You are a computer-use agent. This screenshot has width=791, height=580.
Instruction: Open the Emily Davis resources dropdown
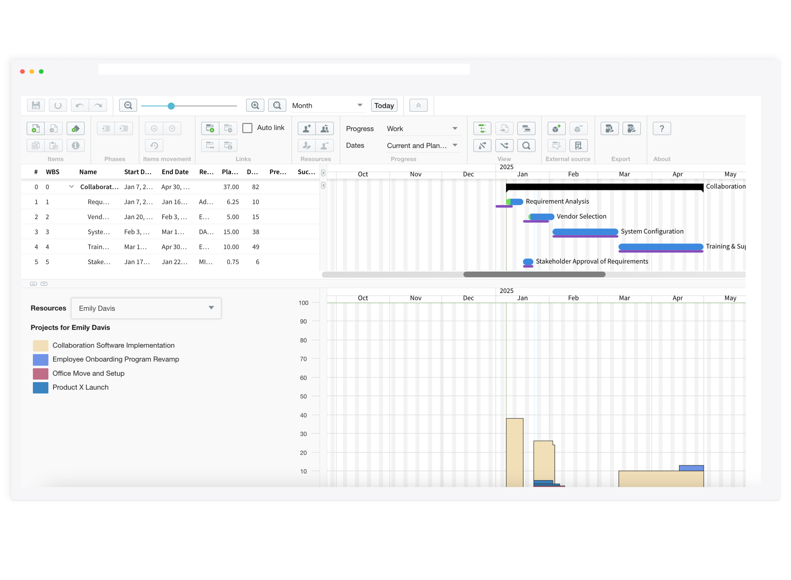(x=146, y=308)
